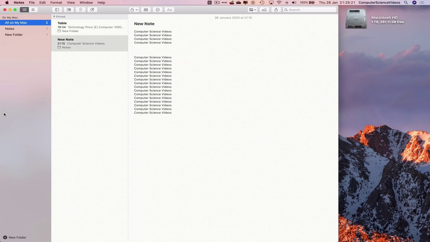This screenshot has height=242, width=430.
Task: Open the AirPlay display menu icon
Action: point(271,2)
